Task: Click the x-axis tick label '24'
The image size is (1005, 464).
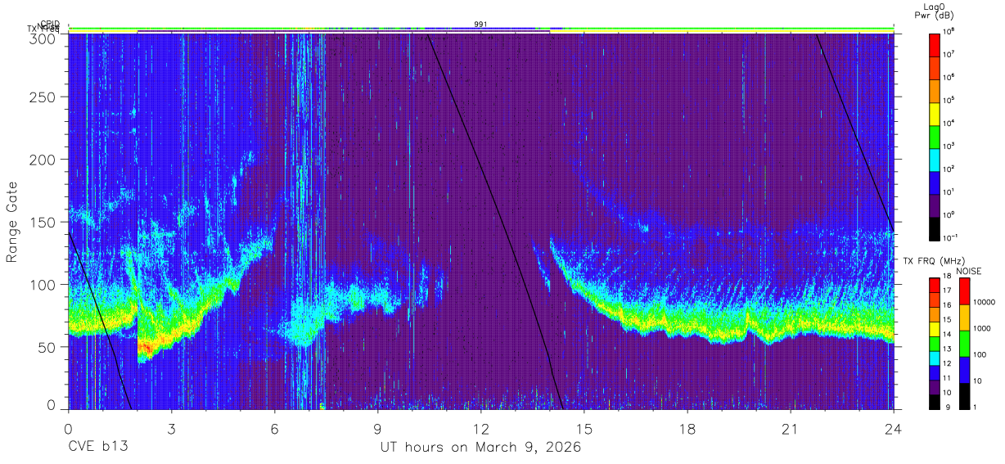Action: [893, 429]
